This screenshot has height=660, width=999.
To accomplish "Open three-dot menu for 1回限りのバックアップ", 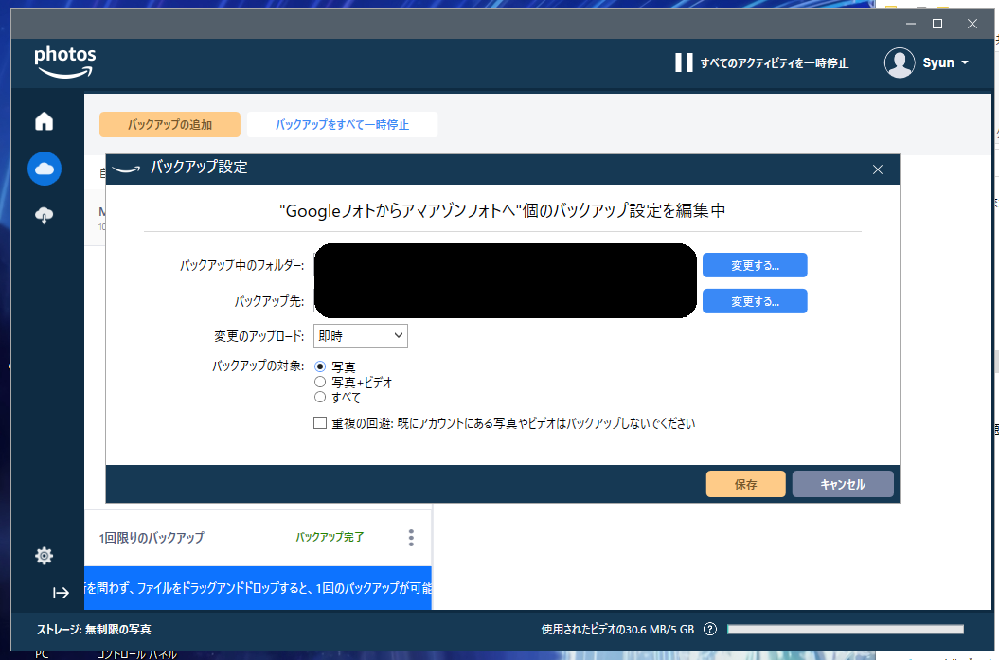I will pos(411,538).
